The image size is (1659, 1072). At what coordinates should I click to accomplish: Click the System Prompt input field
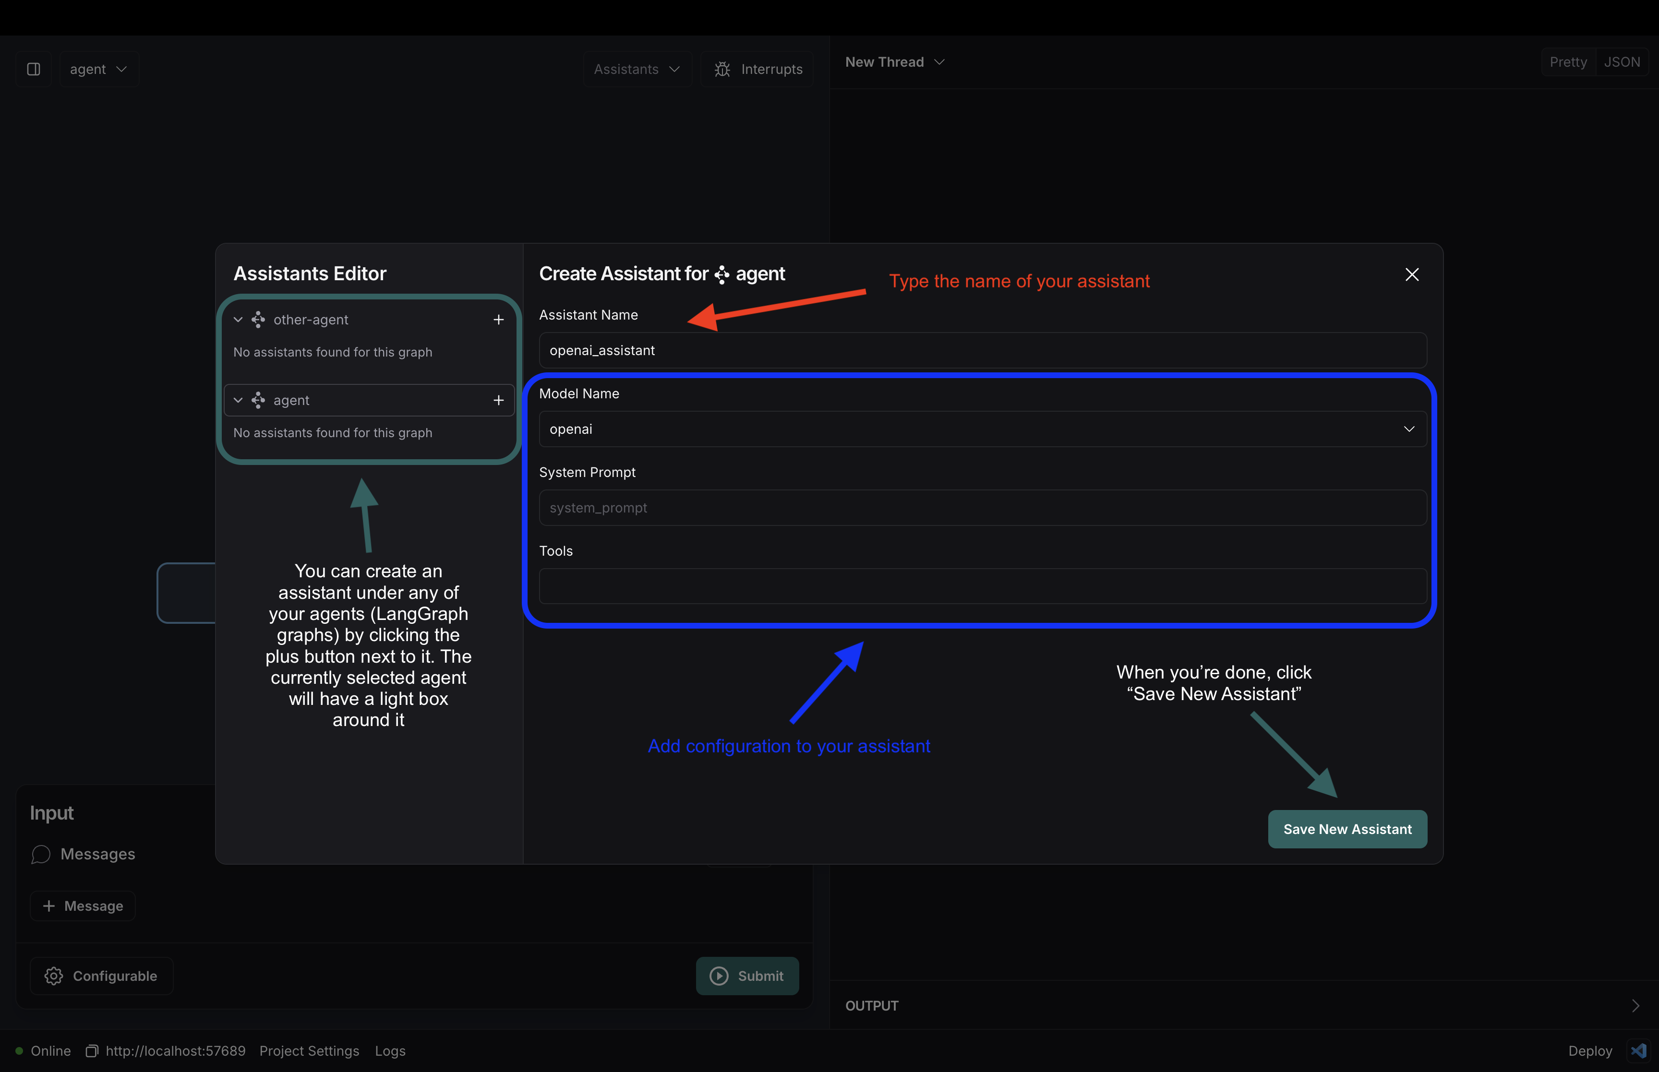pos(982,508)
